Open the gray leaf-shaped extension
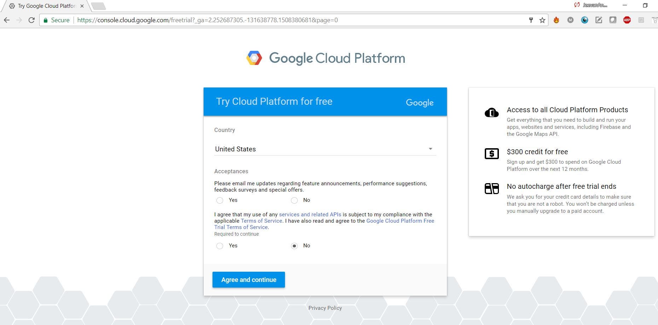658x325 pixels. pos(613,20)
